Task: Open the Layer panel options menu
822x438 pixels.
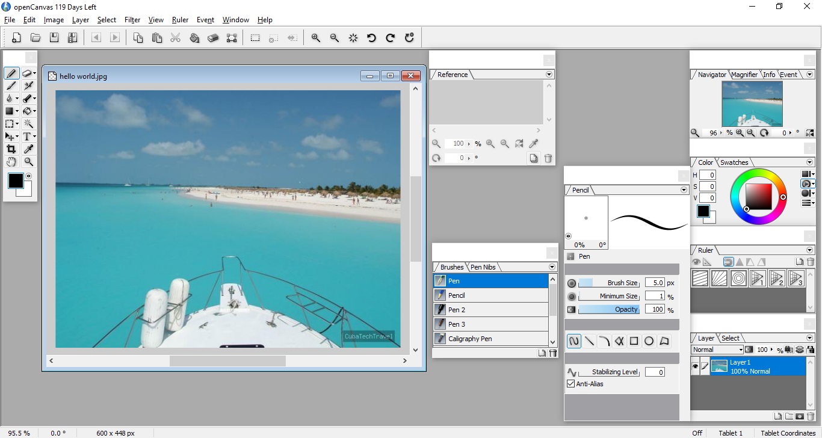Action: pyautogui.click(x=810, y=338)
